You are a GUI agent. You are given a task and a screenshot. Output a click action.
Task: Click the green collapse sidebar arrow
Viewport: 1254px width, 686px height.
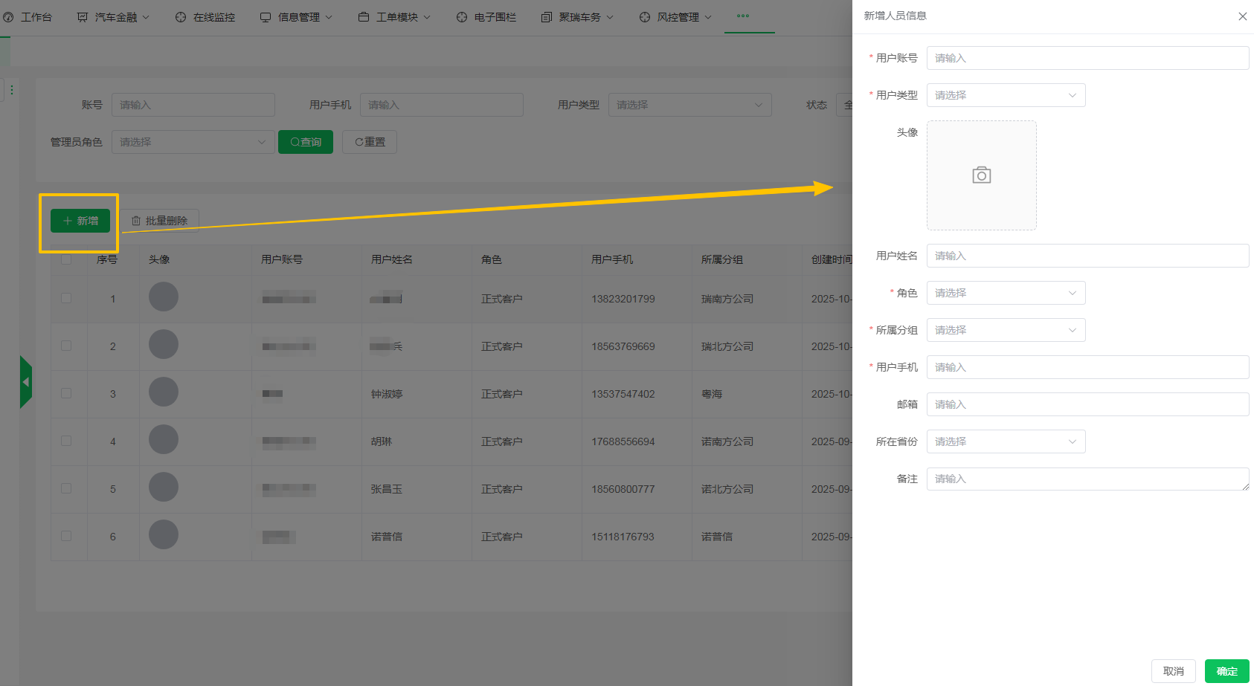(x=26, y=382)
